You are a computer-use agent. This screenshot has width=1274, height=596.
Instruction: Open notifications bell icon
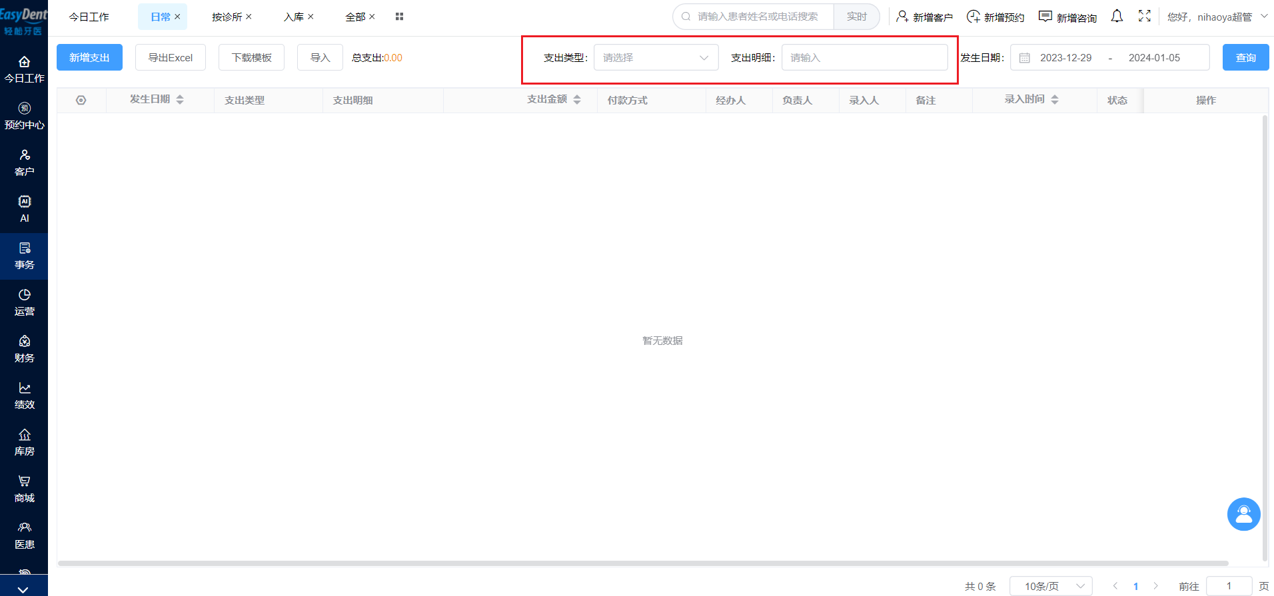pos(1117,16)
